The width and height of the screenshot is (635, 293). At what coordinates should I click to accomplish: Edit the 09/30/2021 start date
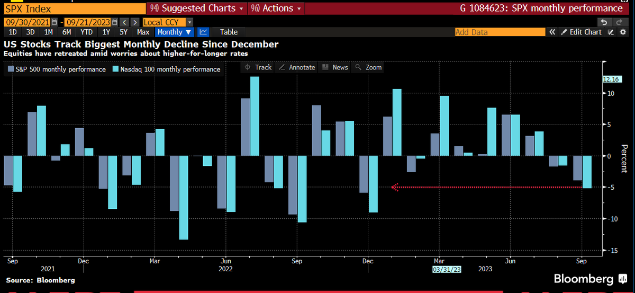[26, 22]
